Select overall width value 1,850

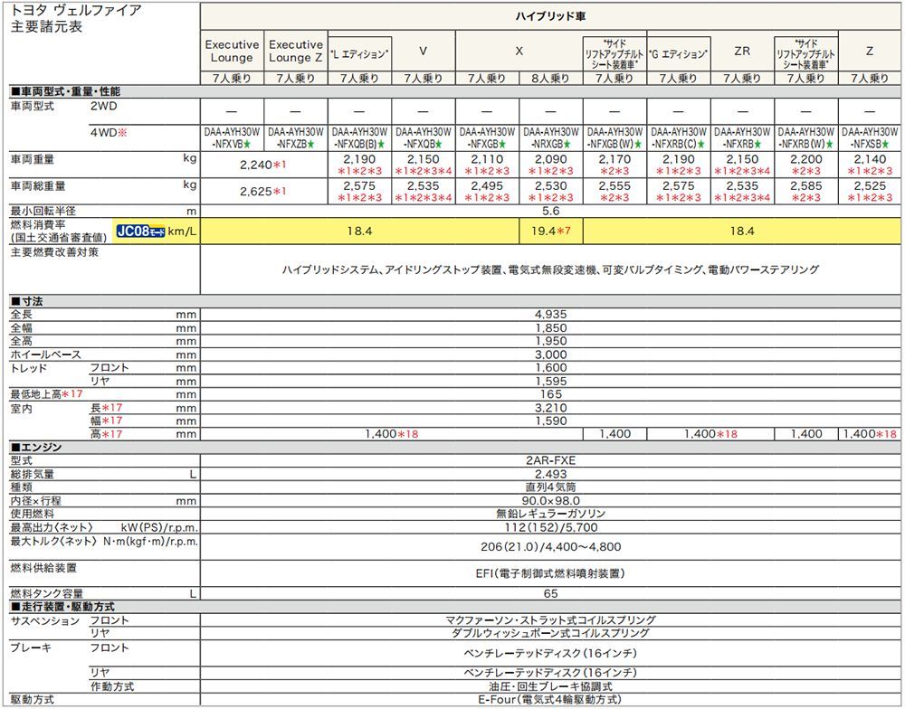tap(550, 327)
